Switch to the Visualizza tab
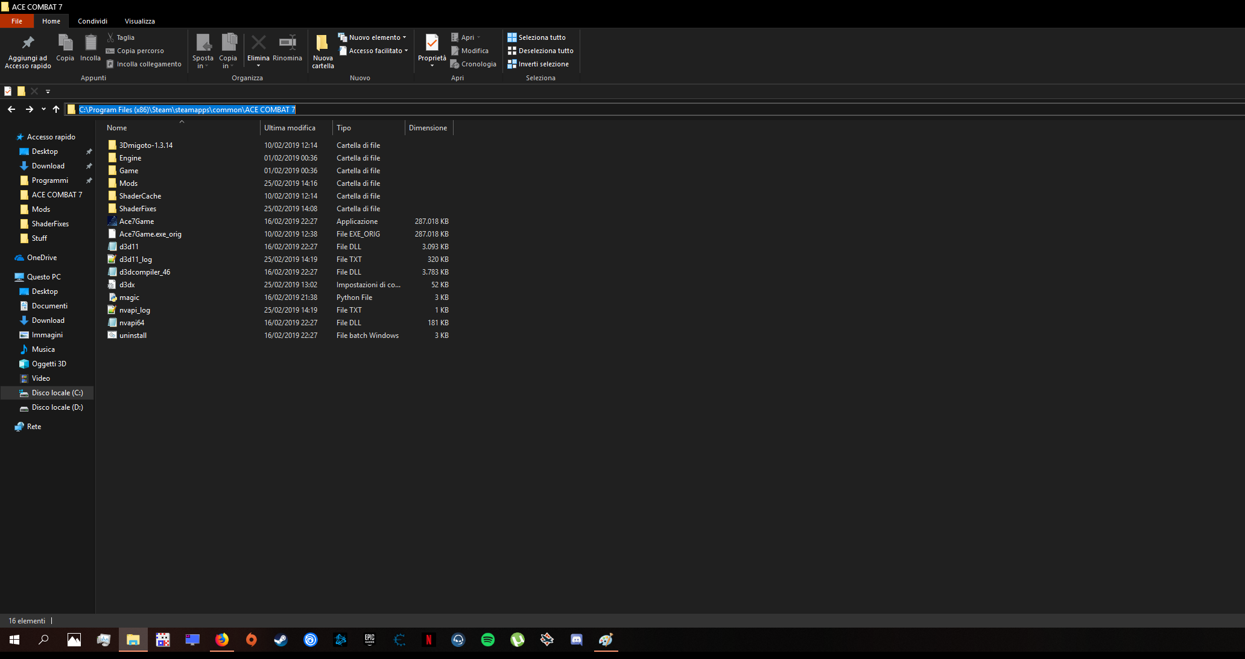This screenshot has width=1245, height=659. [140, 21]
